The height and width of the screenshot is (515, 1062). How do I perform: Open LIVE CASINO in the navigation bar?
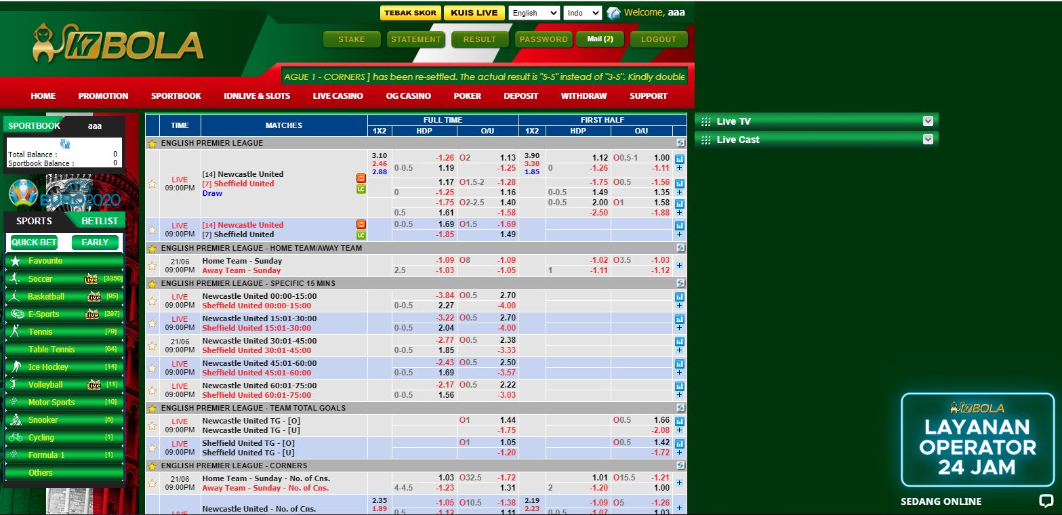[338, 96]
